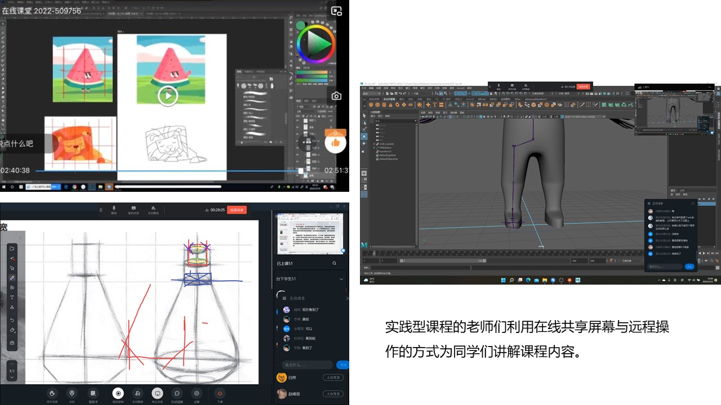Screen dimensions: 721x405
Task: Like the video with thumbs-up button
Action: pos(336,143)
